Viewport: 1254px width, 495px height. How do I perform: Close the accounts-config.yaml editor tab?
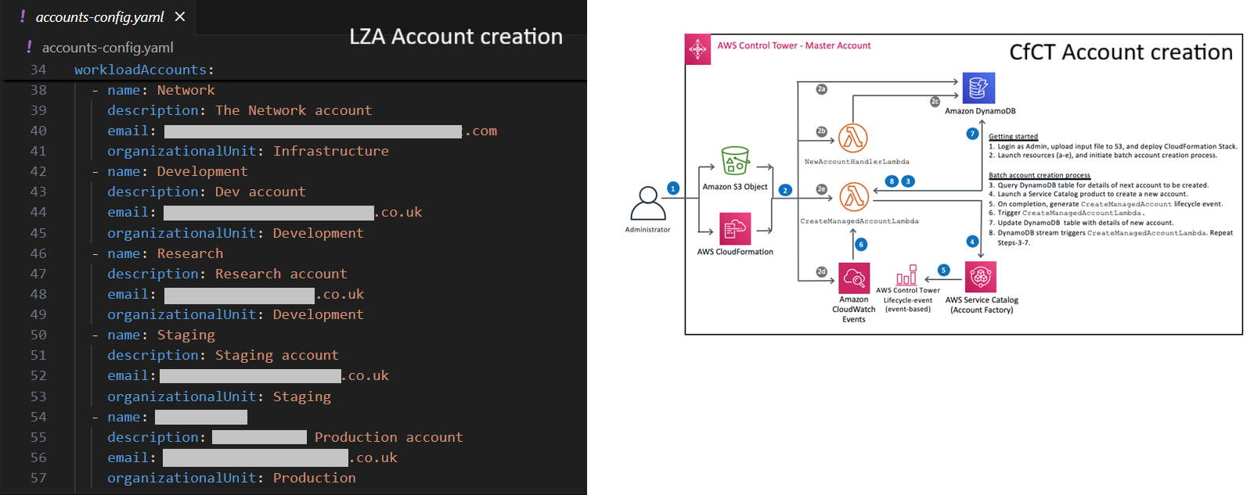tap(180, 16)
